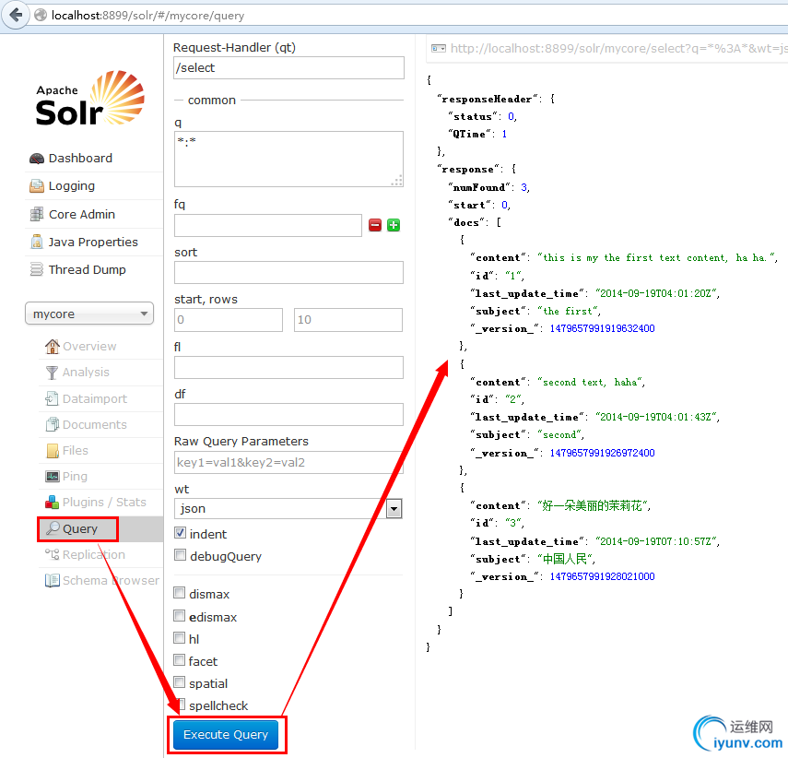Click the Dashboard gauge icon
This screenshot has width=788, height=758.
tap(36, 159)
